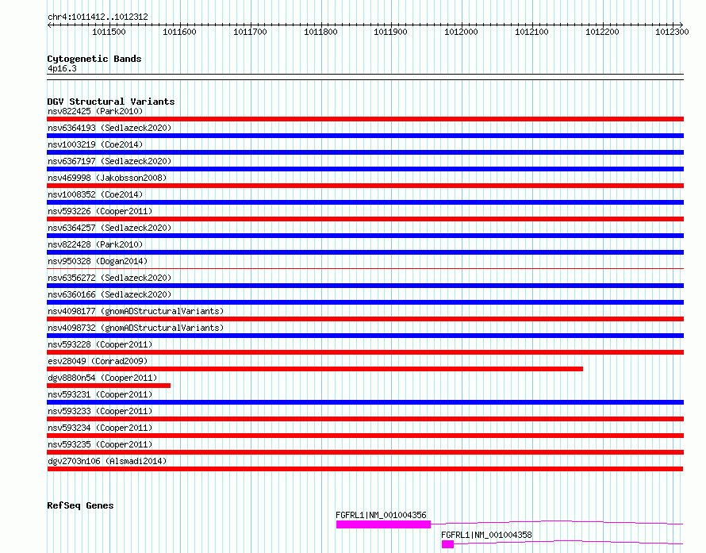Click the FGFRL1|NM_001004356 gene label
This screenshot has width=706, height=553.
tap(381, 515)
